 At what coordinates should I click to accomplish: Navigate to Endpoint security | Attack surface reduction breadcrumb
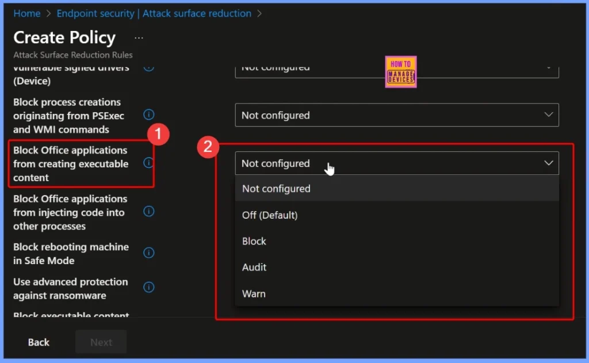[154, 13]
